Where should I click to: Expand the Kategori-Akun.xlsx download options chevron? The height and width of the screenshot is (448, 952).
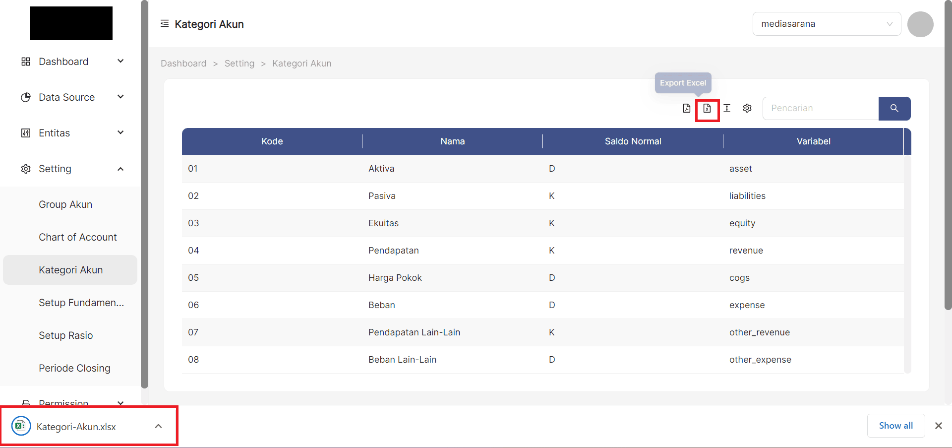pos(158,426)
